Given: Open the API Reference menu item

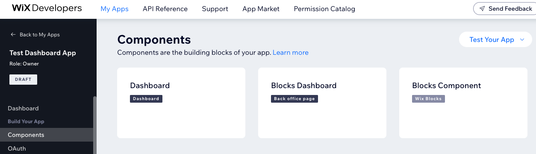Looking at the screenshot, I should coord(165,9).
